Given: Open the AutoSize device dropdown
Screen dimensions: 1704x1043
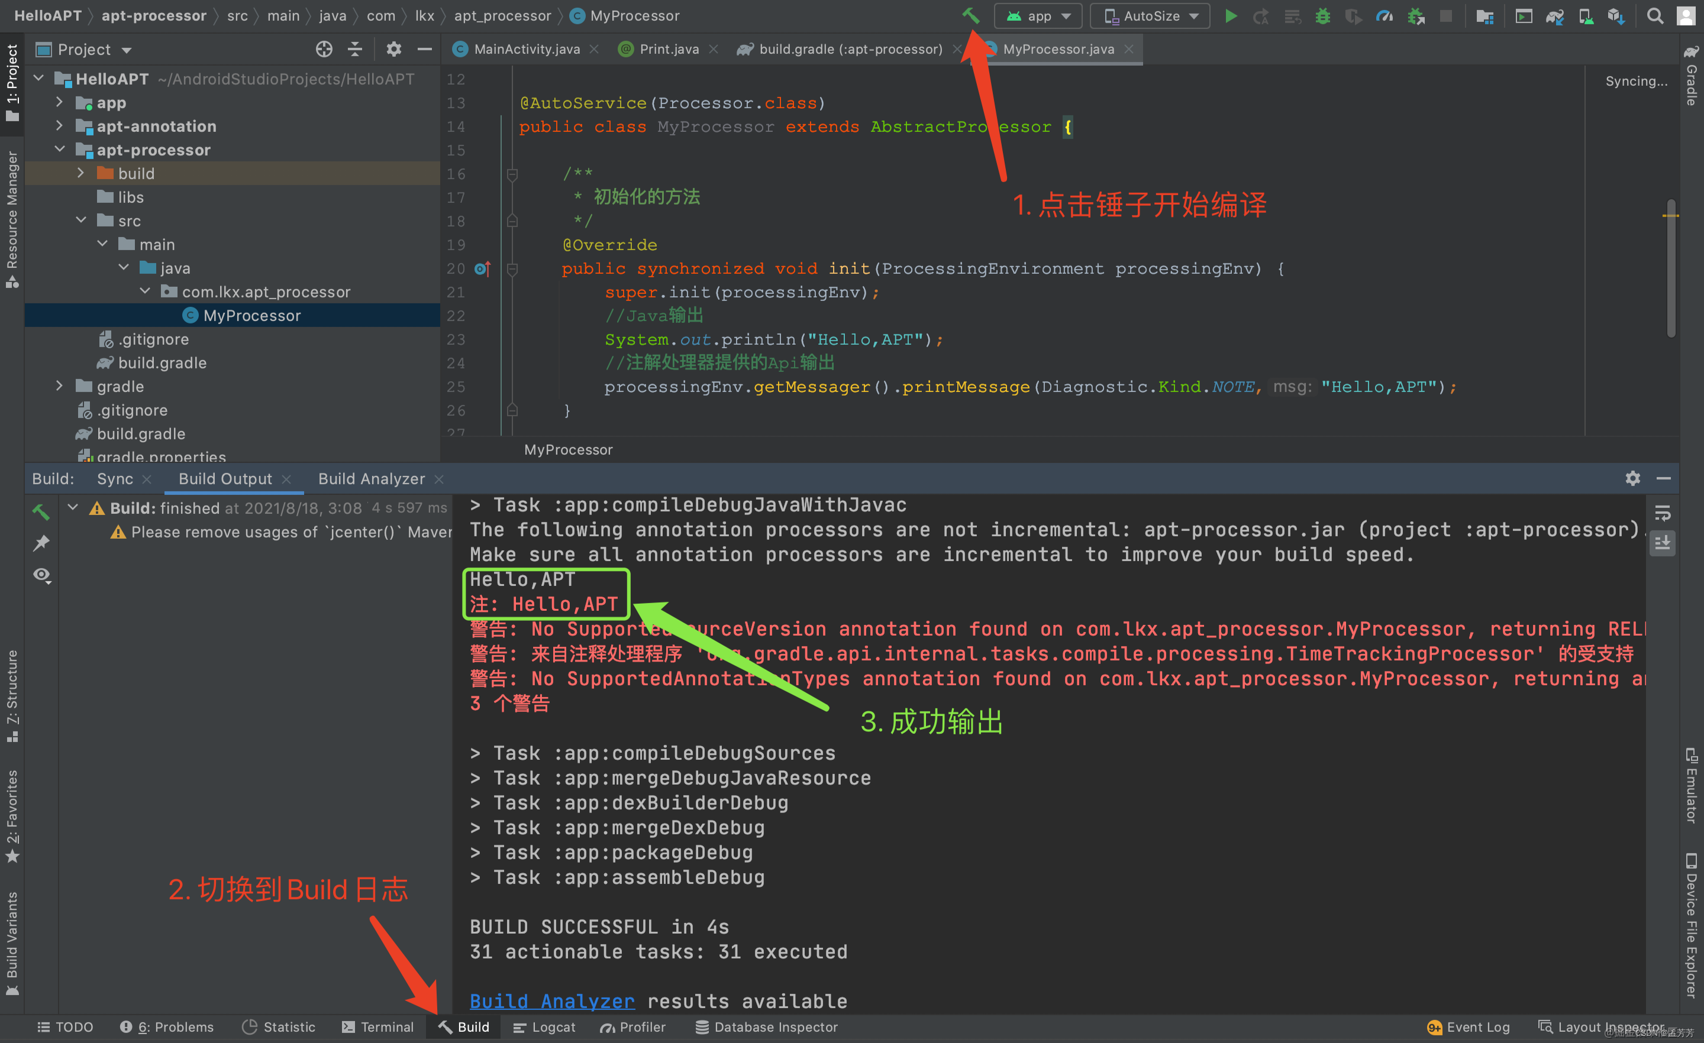Looking at the screenshot, I should click(x=1150, y=16).
